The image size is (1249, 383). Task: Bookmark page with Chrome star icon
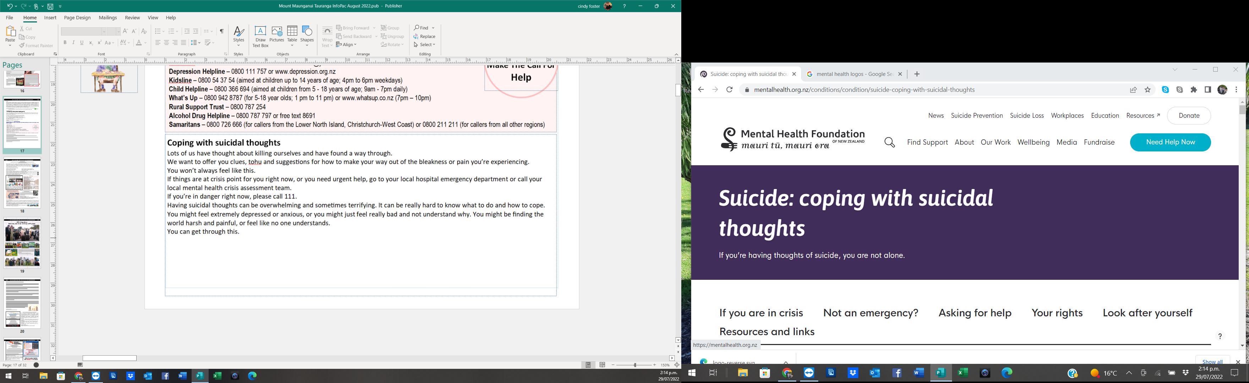[1147, 90]
